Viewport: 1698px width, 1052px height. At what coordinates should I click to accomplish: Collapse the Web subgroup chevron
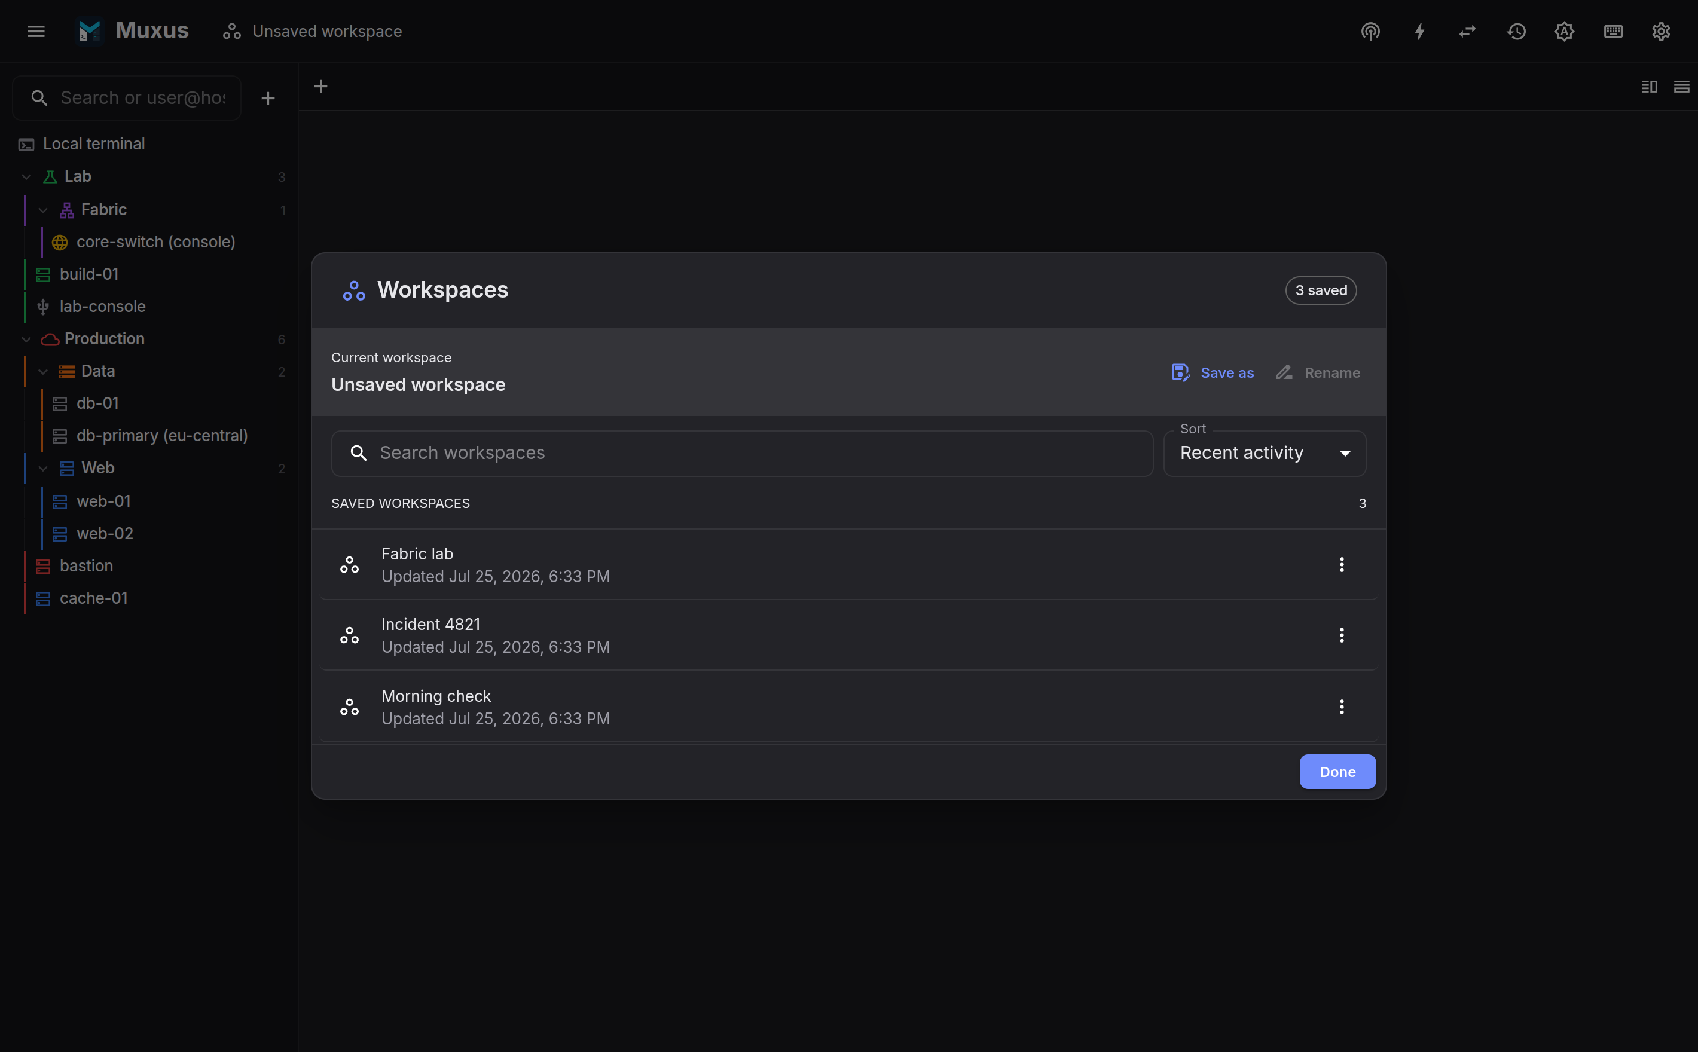pos(43,468)
